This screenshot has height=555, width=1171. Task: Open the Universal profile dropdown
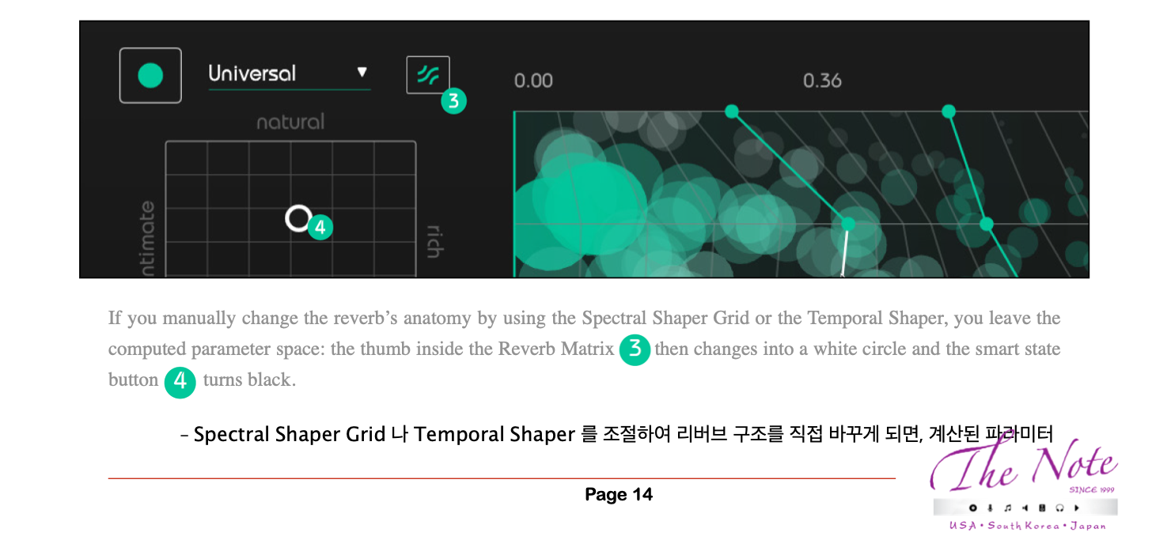pyautogui.click(x=289, y=74)
